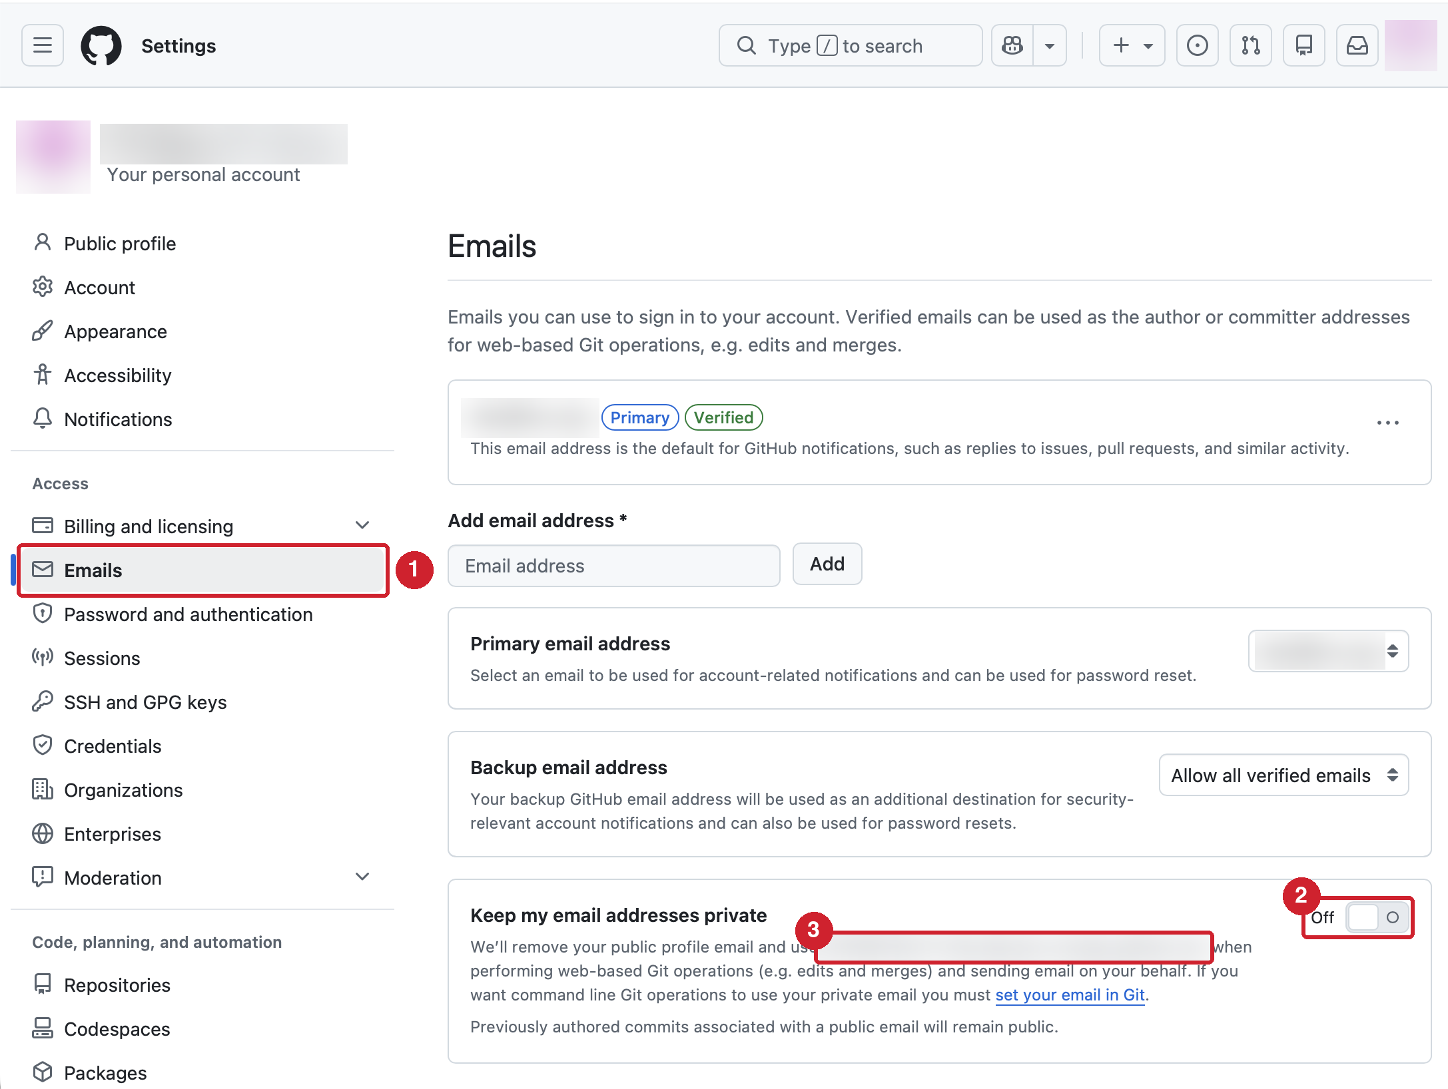Open the Pull requests icon in header
This screenshot has width=1448, height=1089.
1251,45
